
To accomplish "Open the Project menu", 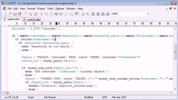I will 41,9.
